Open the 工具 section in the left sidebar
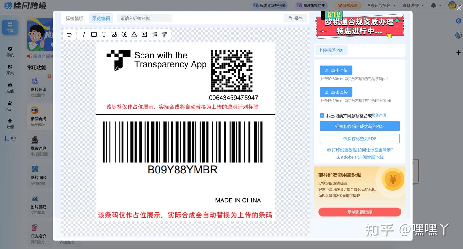Viewport: 463px width, 249px height. click(x=10, y=27)
